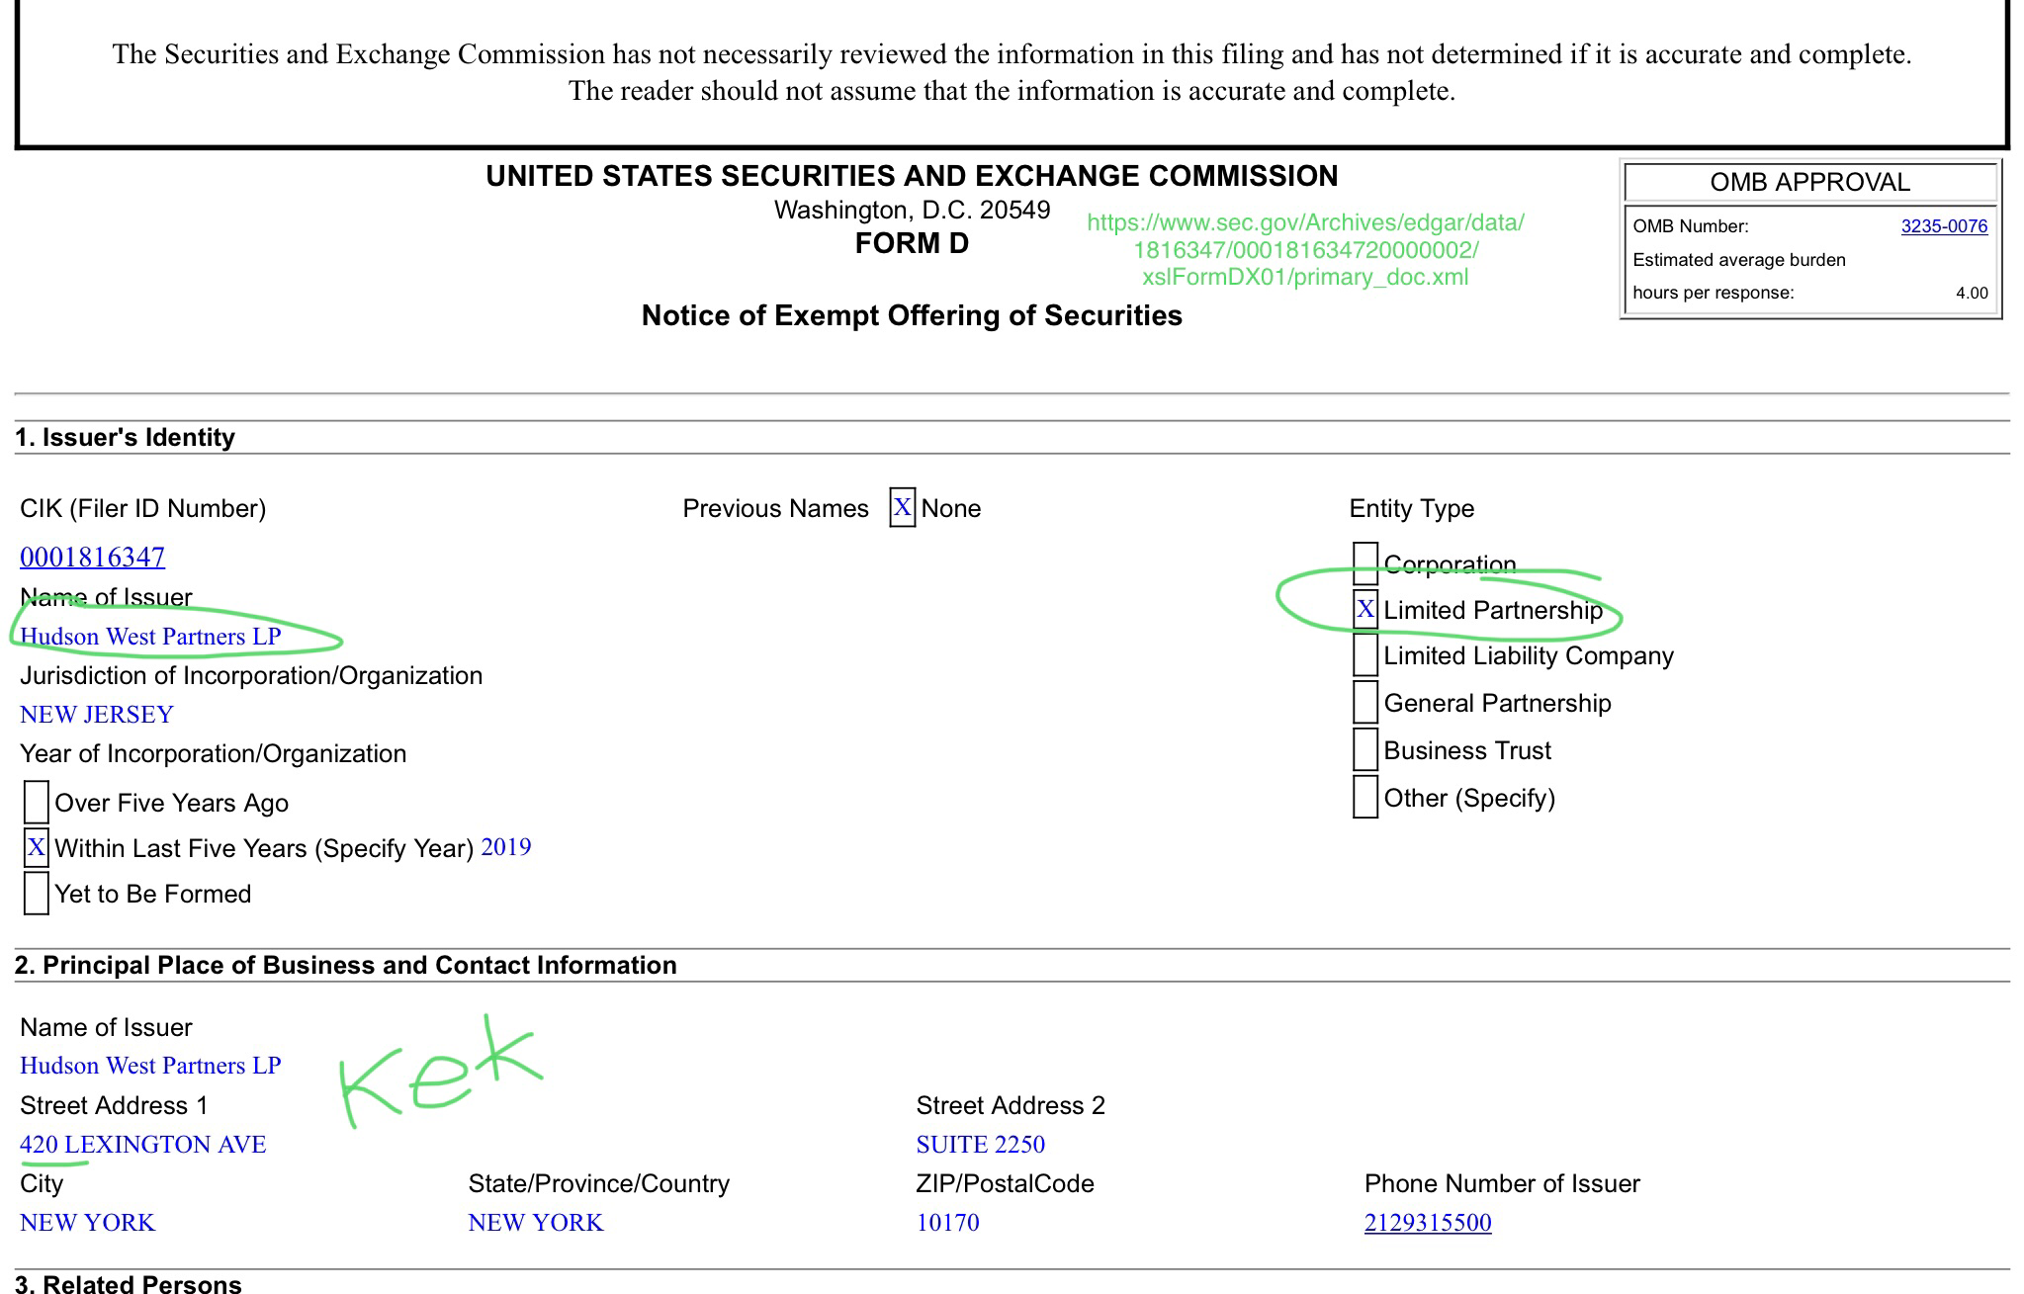The height and width of the screenshot is (1294, 2024).
Task: Check the Corporation entity type box
Action: point(1364,563)
